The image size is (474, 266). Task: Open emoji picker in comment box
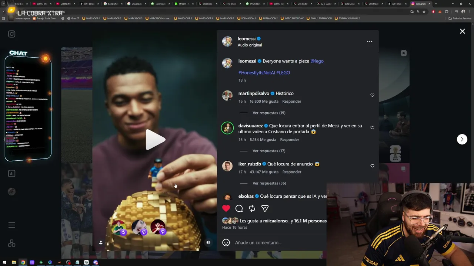pyautogui.click(x=226, y=242)
